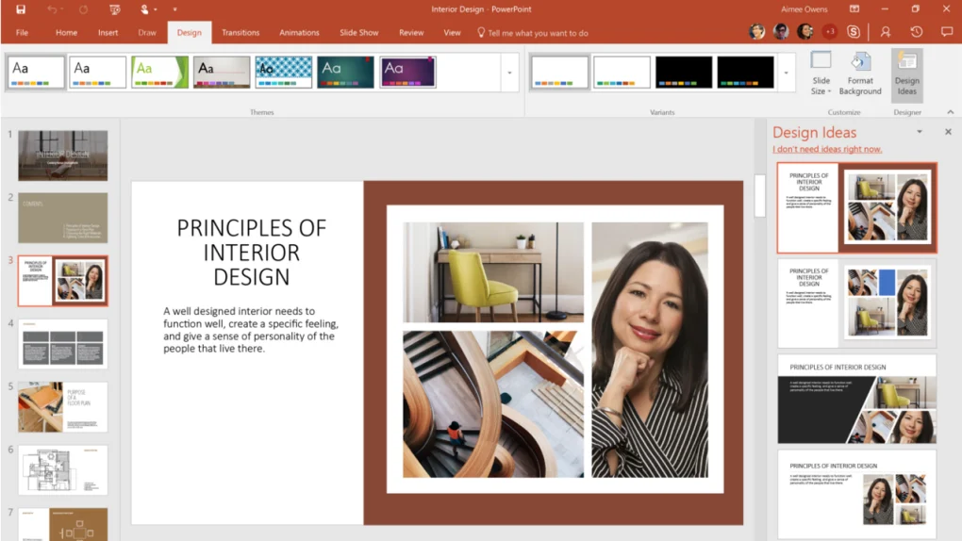The width and height of the screenshot is (962, 541).
Task: Click the Undo arrow icon
Action: (x=53, y=9)
